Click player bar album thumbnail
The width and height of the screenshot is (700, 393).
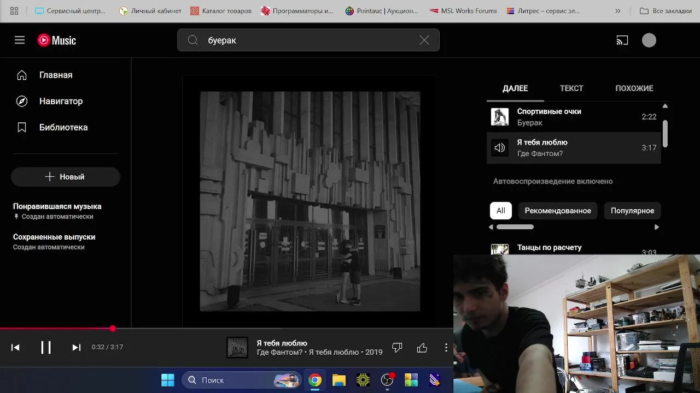pyautogui.click(x=237, y=348)
